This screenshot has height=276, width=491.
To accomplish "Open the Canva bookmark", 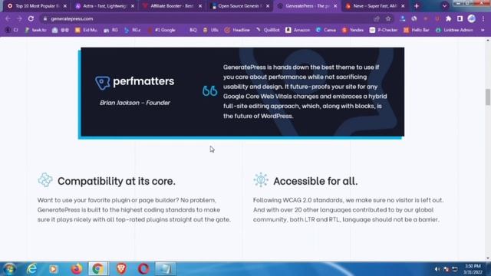I will click(326, 30).
